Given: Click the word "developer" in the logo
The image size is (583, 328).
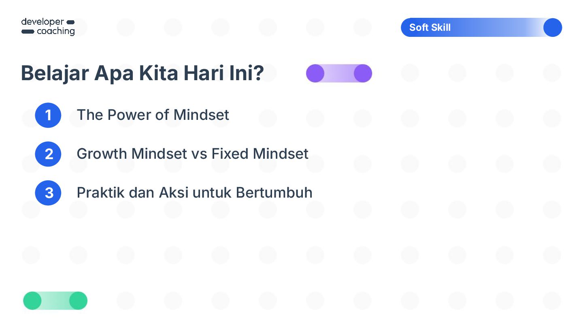Looking at the screenshot, I should pos(43,22).
